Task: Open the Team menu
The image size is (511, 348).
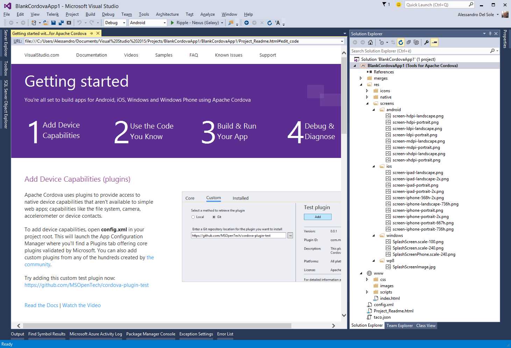Action: tap(126, 14)
